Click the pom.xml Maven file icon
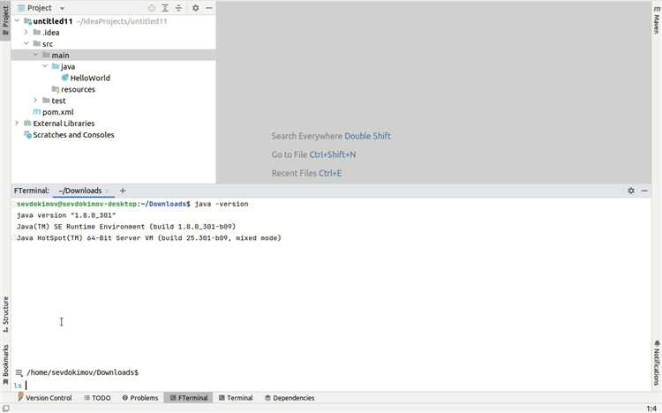 (x=37, y=112)
